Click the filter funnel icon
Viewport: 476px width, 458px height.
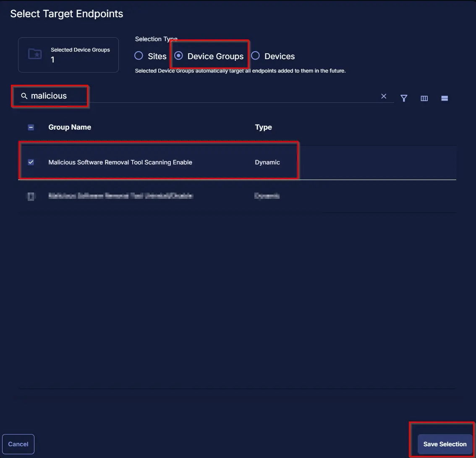(404, 98)
